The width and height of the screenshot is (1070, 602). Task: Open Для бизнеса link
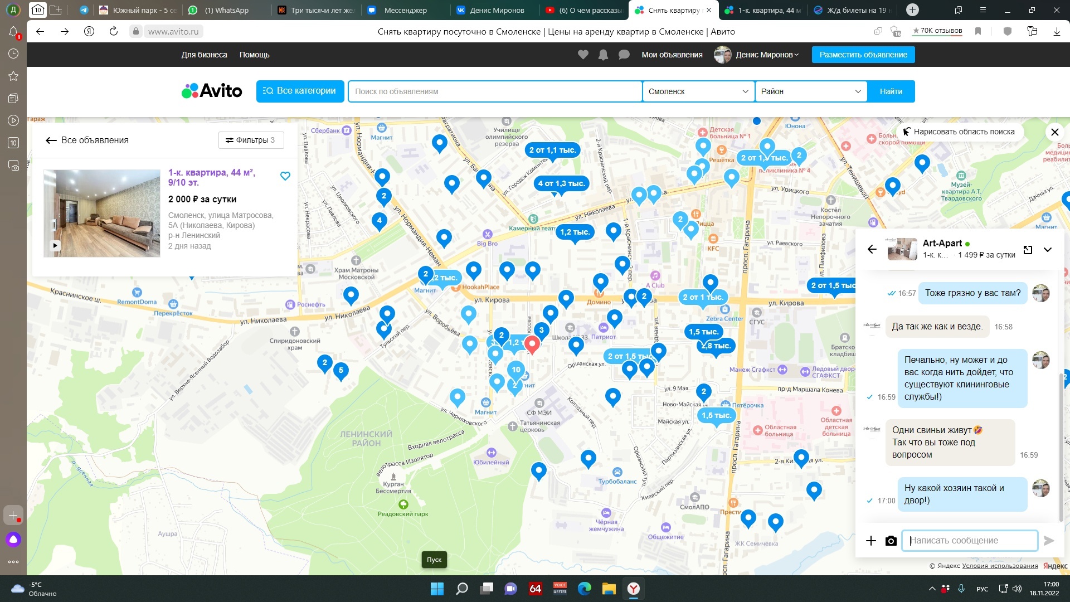pyautogui.click(x=204, y=55)
